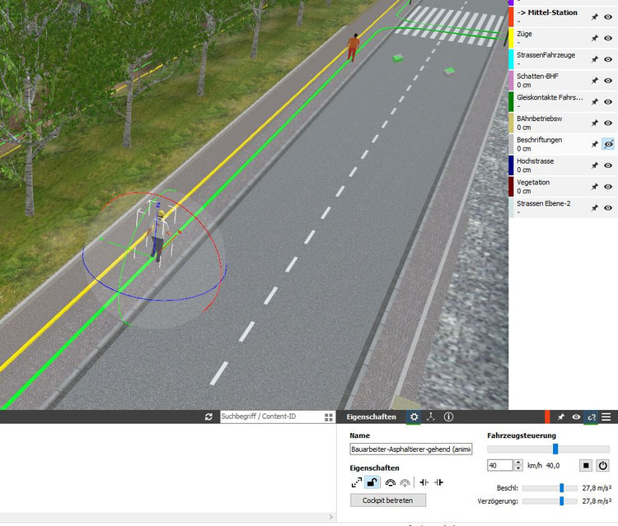Click the hamburger menu icon in properties bar
The image size is (618, 526).
click(606, 417)
